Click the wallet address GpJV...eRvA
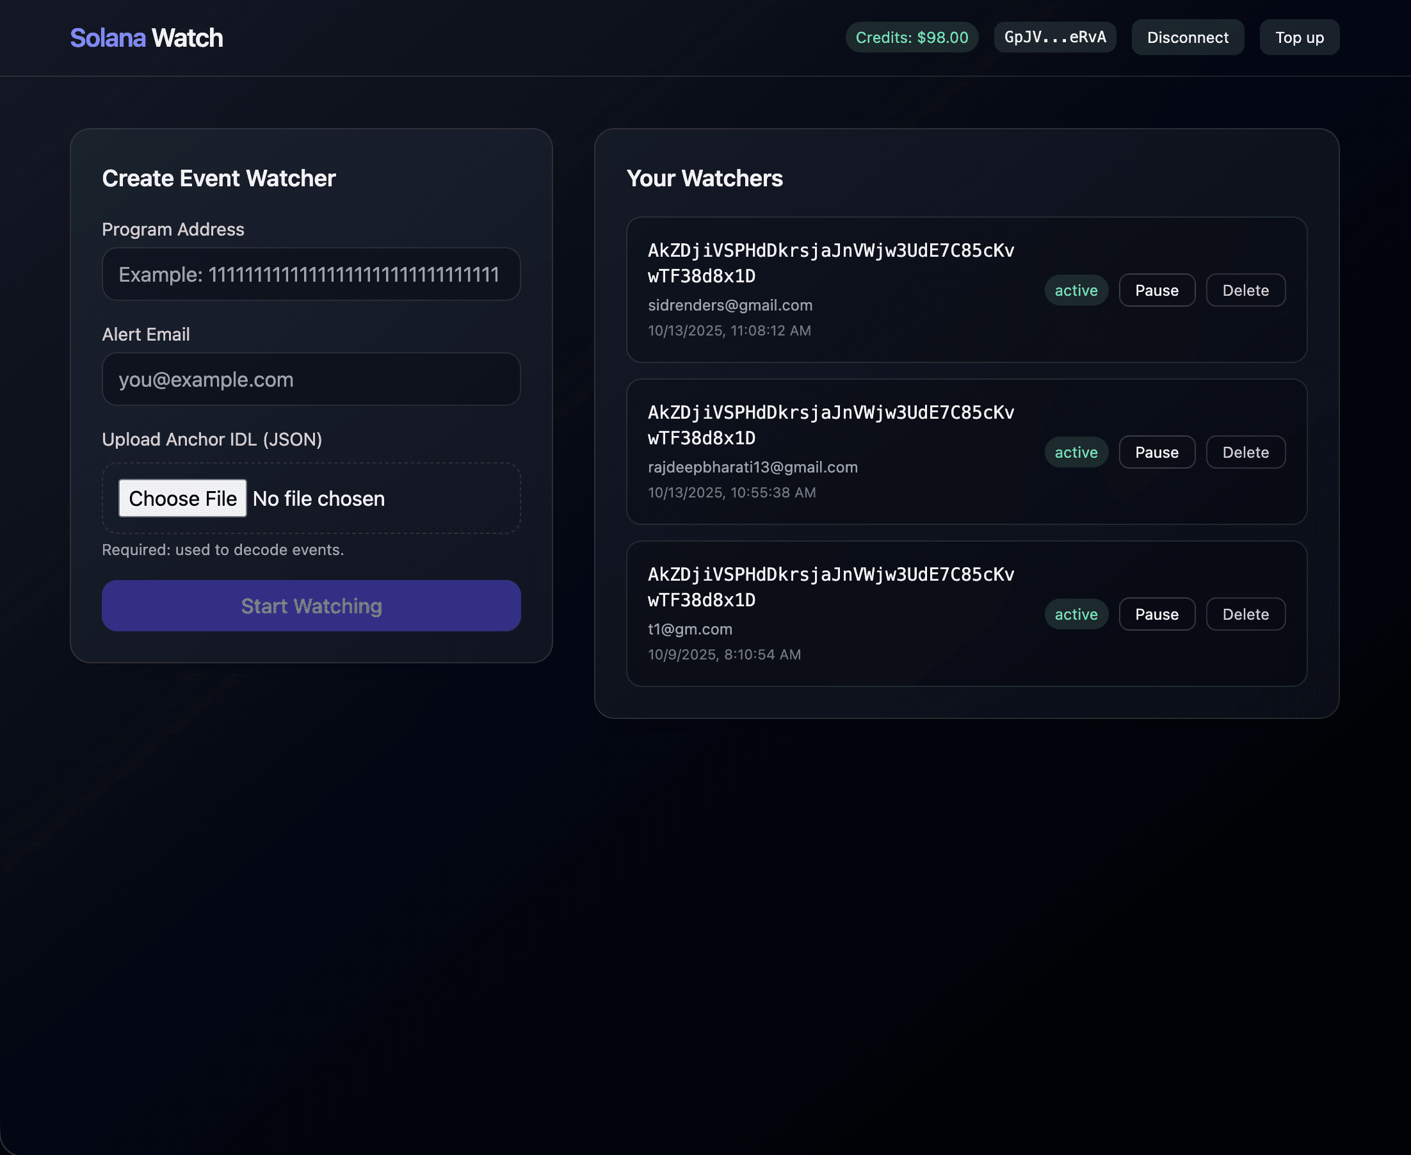Screen dimensions: 1411x1155 tap(1054, 37)
